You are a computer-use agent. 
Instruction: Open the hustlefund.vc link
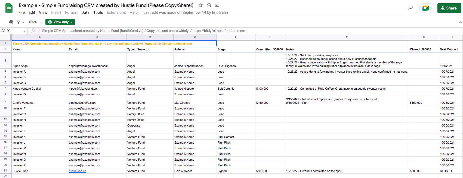pyautogui.click(x=77, y=171)
